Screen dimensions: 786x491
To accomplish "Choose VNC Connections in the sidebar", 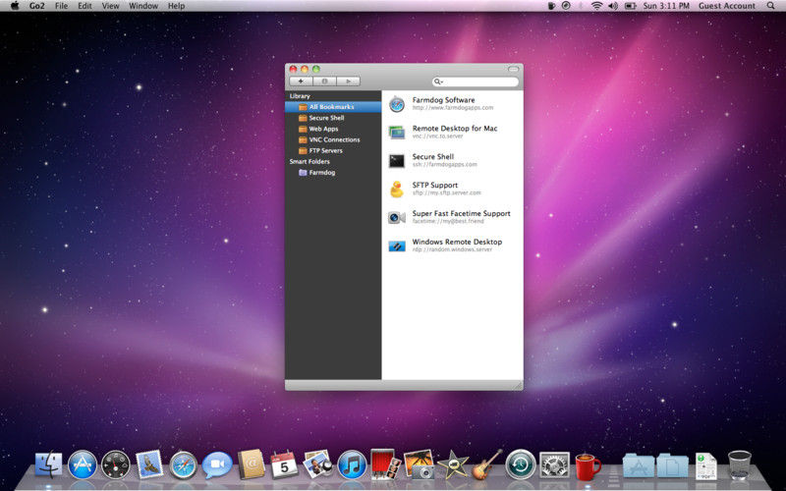I will point(334,139).
